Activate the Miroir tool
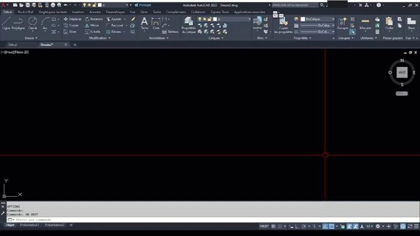 [x=92, y=25]
